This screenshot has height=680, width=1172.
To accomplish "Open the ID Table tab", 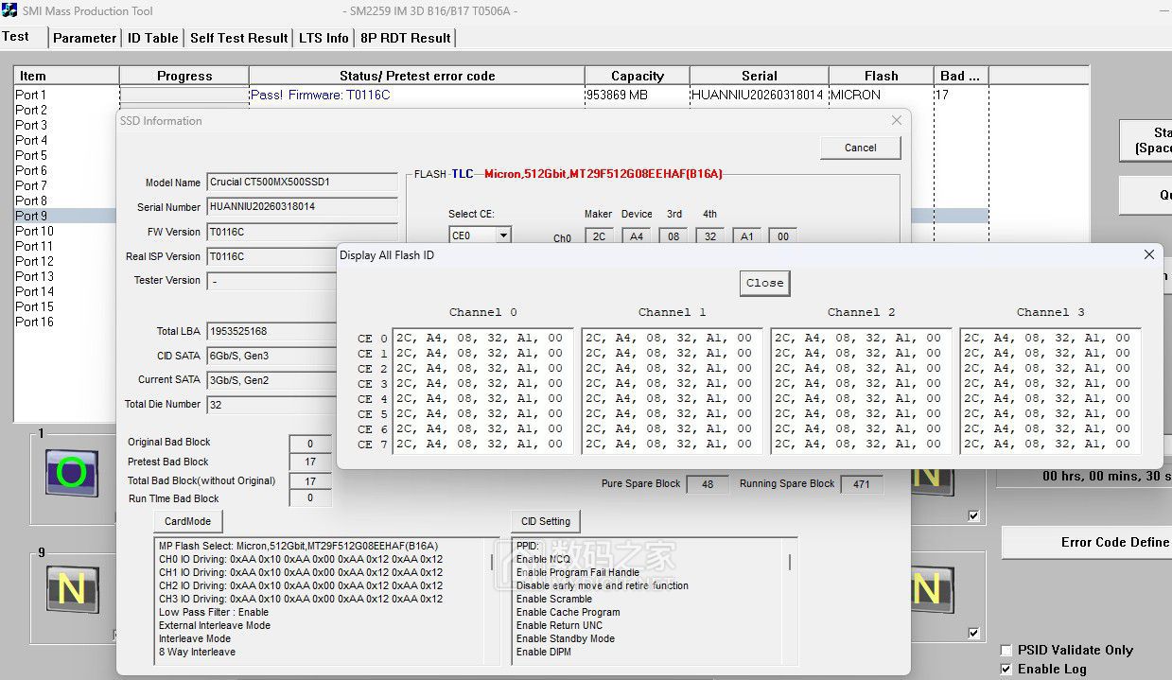I will [x=153, y=38].
